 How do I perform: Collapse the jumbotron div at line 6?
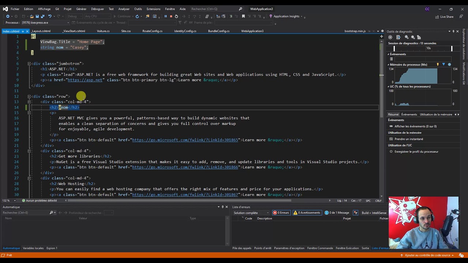coord(29,64)
